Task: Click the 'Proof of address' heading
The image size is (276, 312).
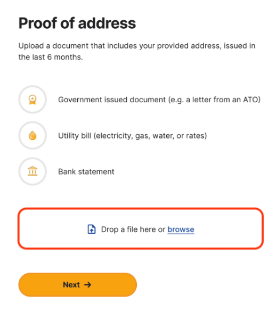Action: click(x=77, y=23)
